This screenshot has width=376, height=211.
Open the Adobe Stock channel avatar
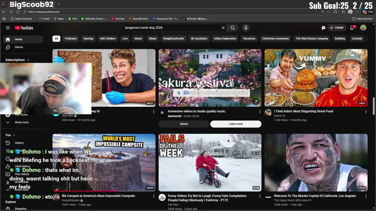(x=162, y=113)
